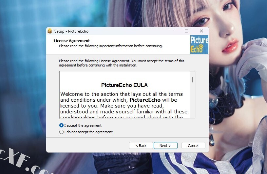Image resolution: width=267 pixels, height=174 pixels.
Task: Go to previous step with Back button
Action: point(141,146)
